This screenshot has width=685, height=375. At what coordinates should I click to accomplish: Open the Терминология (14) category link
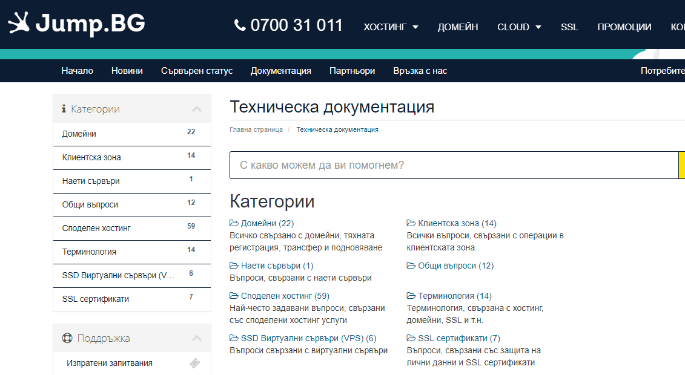455,296
